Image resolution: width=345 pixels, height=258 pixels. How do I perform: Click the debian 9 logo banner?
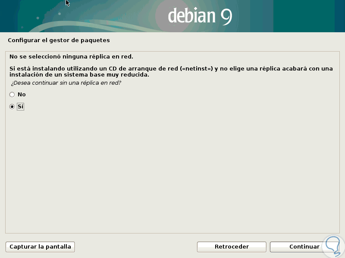pyautogui.click(x=172, y=16)
